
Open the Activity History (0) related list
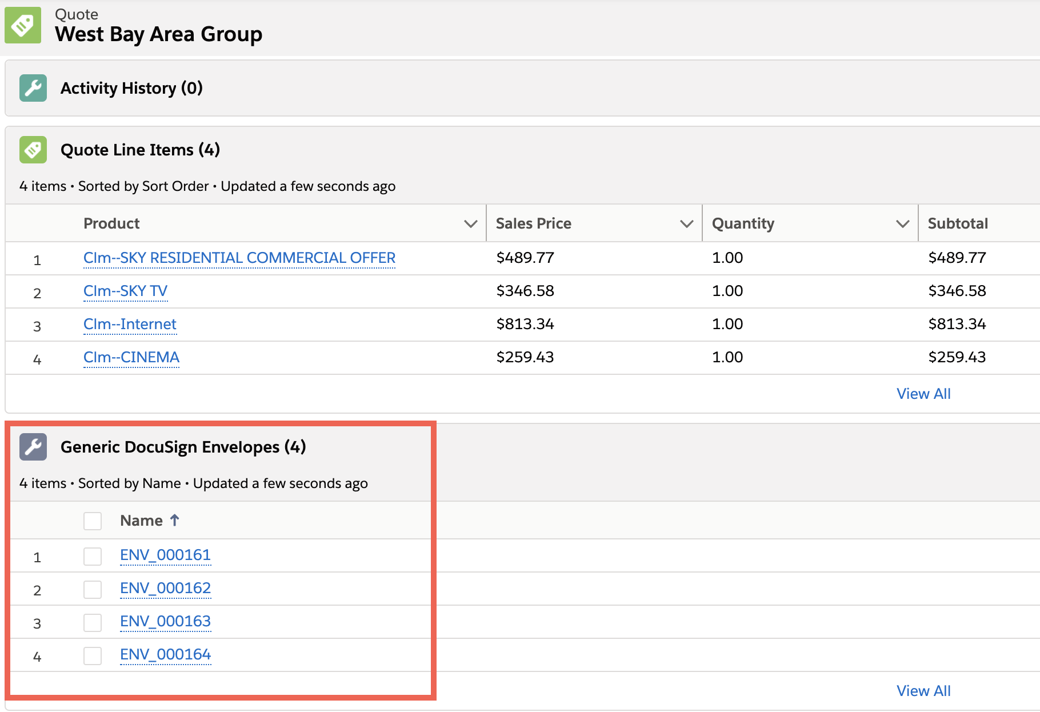point(131,88)
